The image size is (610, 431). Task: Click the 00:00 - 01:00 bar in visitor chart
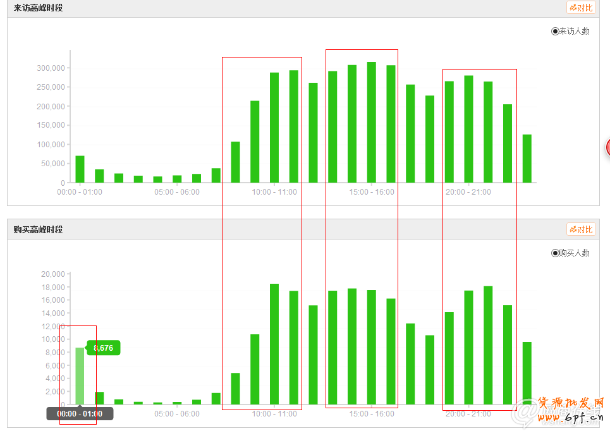80,169
